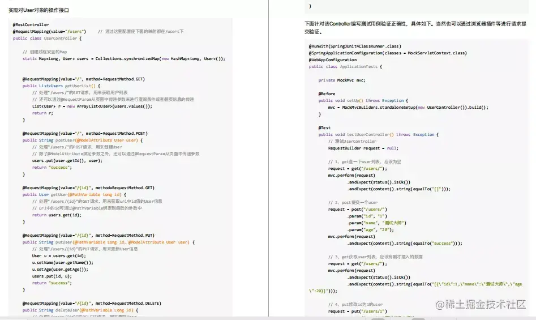This screenshot has width=536, height=320.
Task: Click the @RequestMapping(value="/users") annotation
Action: (49, 32)
